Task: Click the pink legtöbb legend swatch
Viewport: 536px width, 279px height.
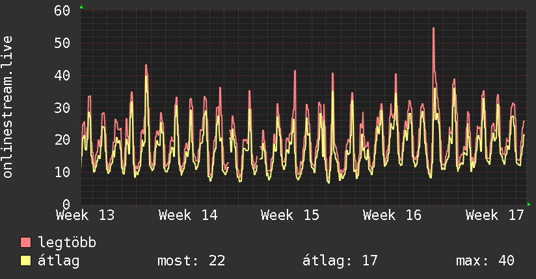Action: click(25, 242)
